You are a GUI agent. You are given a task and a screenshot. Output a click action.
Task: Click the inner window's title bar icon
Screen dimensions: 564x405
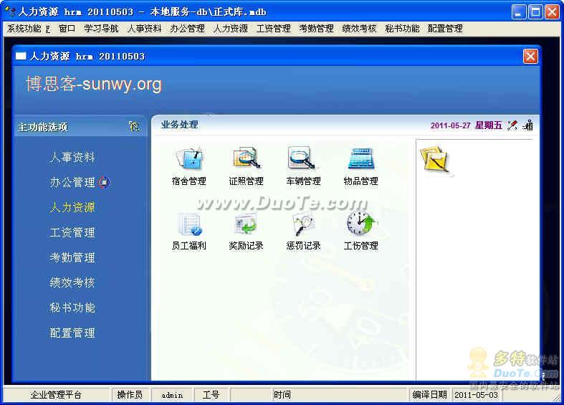pyautogui.click(x=21, y=56)
